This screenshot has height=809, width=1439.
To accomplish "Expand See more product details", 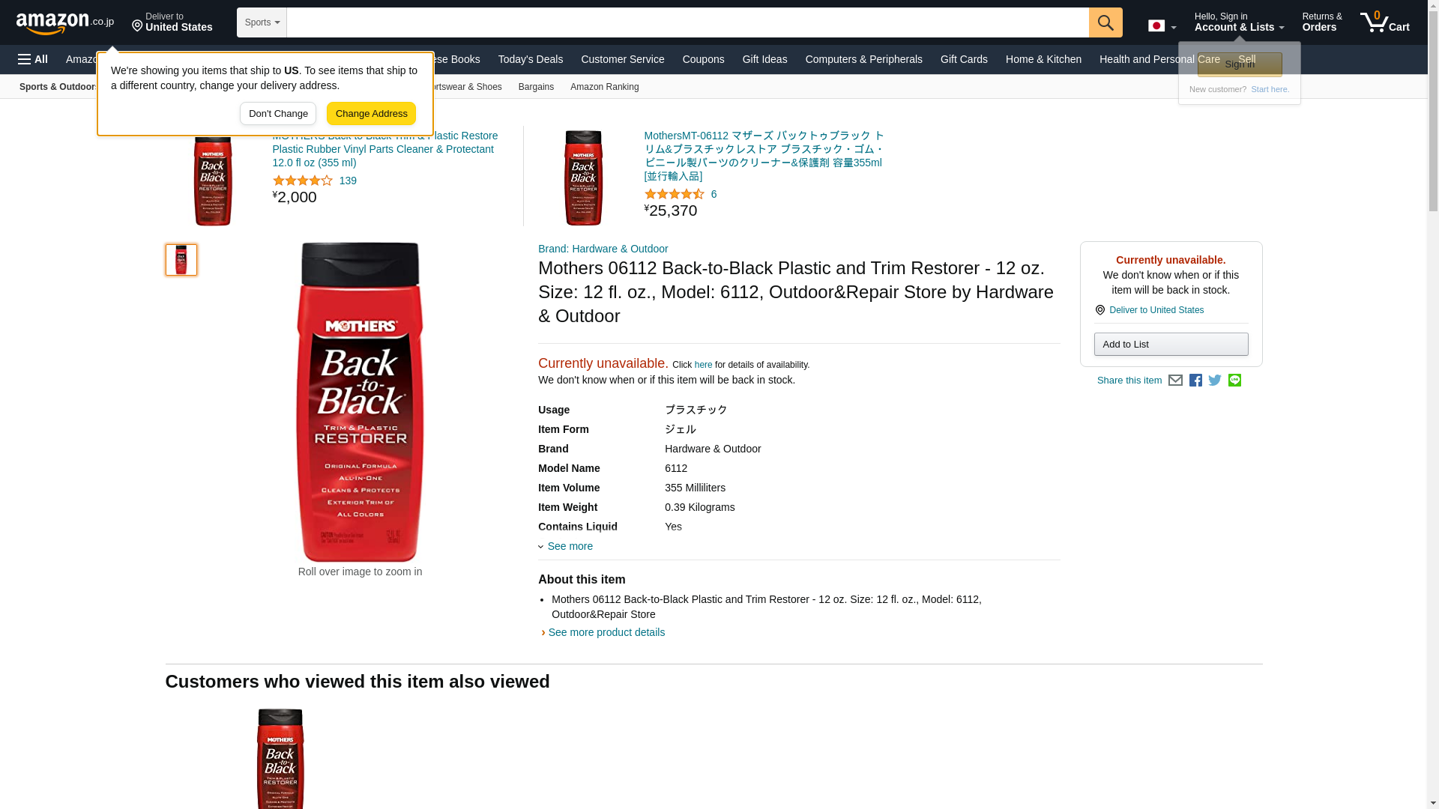I will (x=606, y=632).
